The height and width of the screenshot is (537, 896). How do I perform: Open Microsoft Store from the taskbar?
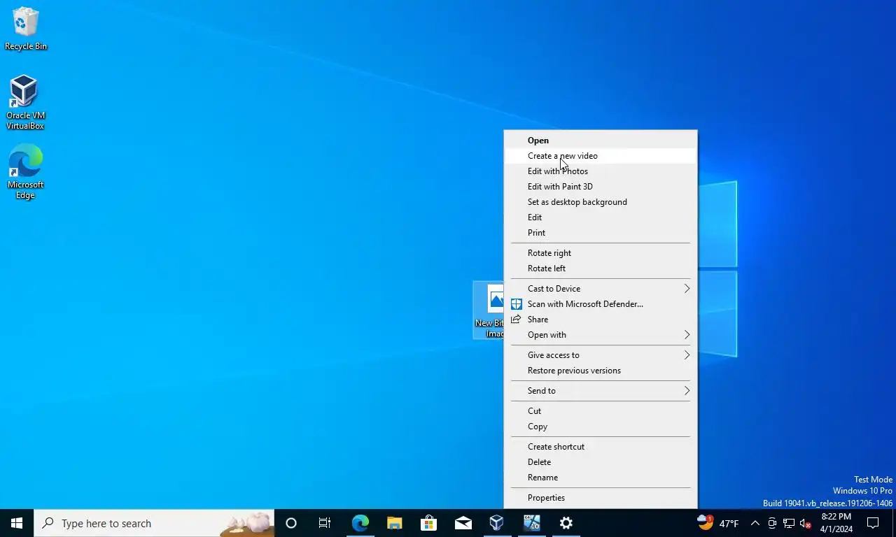(x=428, y=523)
